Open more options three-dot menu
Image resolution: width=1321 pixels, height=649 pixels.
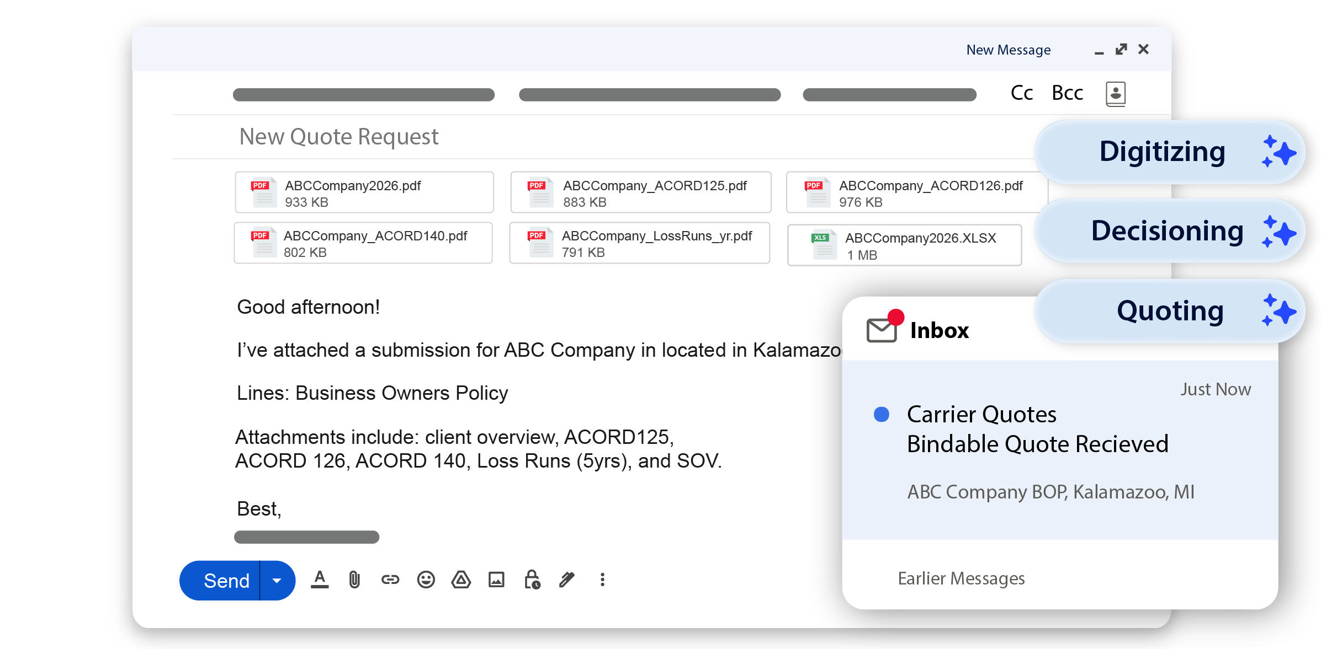[x=602, y=580]
